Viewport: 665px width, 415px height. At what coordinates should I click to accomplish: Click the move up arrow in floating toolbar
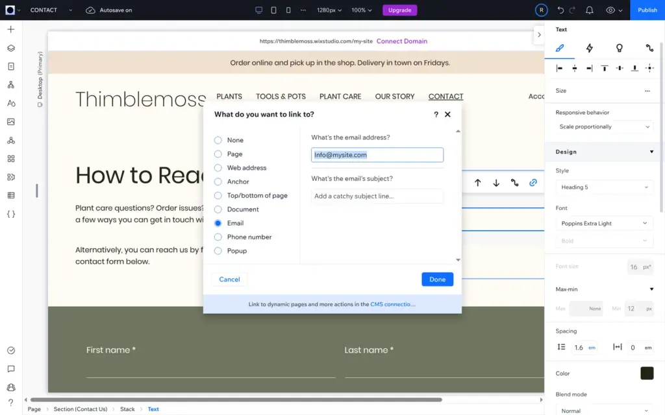coord(477,182)
